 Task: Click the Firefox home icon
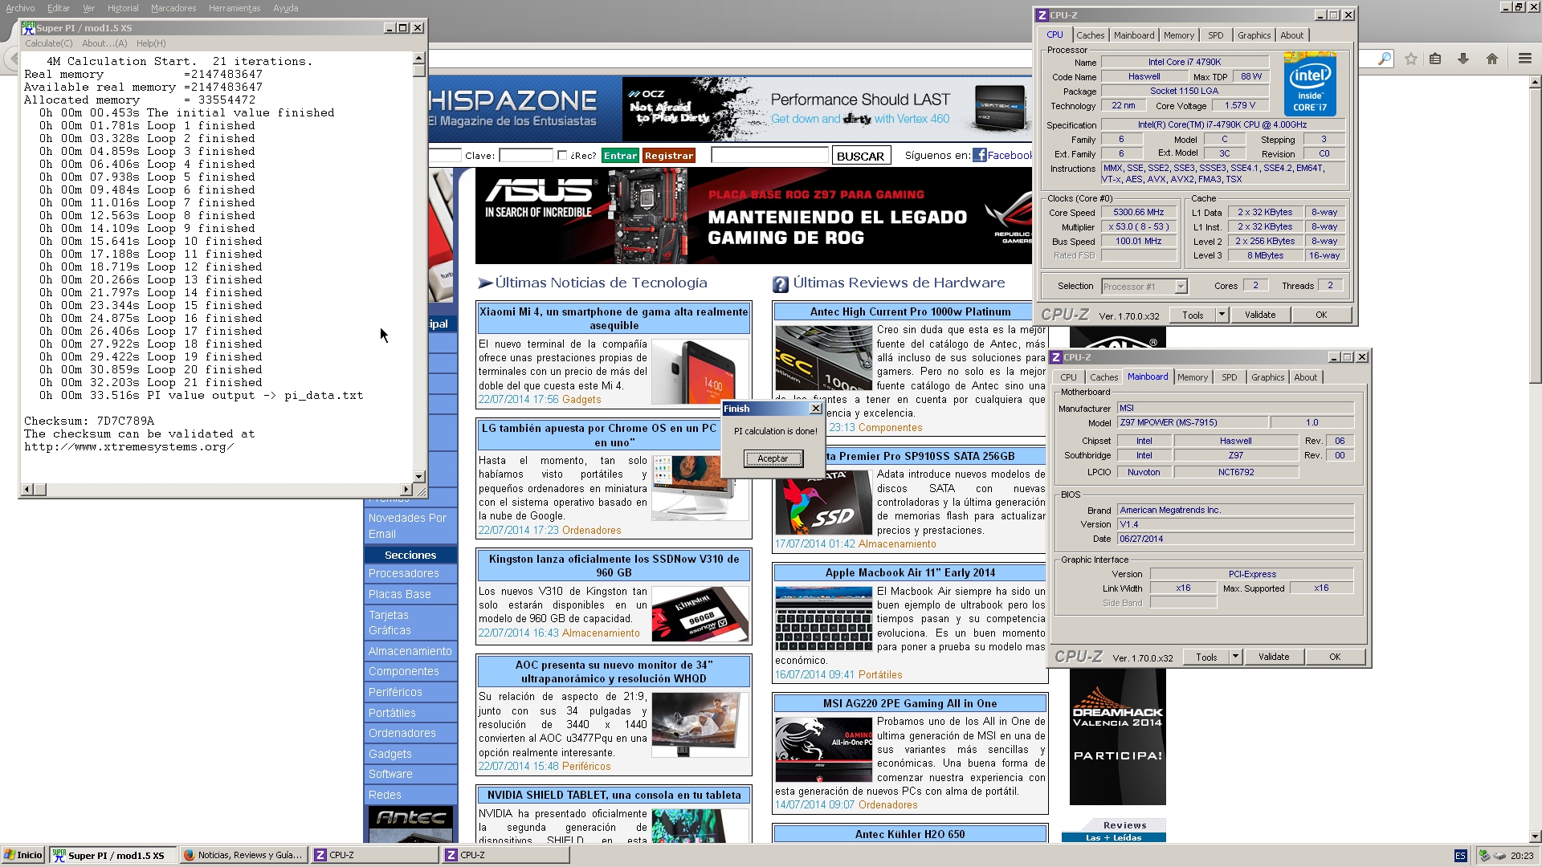(1492, 59)
